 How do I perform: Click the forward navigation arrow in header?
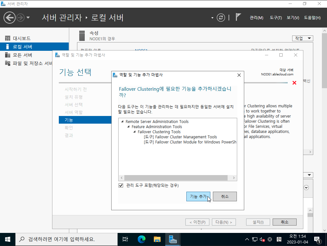pyautogui.click(x=20, y=18)
